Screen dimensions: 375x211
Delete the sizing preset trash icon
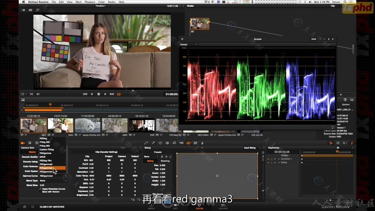162,157
